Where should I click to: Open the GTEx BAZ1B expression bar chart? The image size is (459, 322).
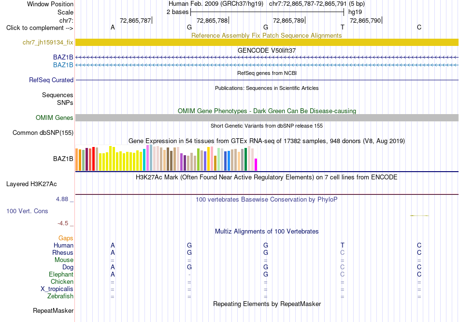(x=166, y=158)
